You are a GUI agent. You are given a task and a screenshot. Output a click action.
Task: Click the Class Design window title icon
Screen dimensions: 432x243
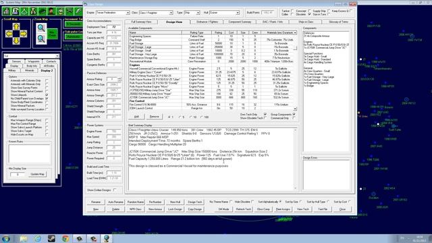[86, 4]
